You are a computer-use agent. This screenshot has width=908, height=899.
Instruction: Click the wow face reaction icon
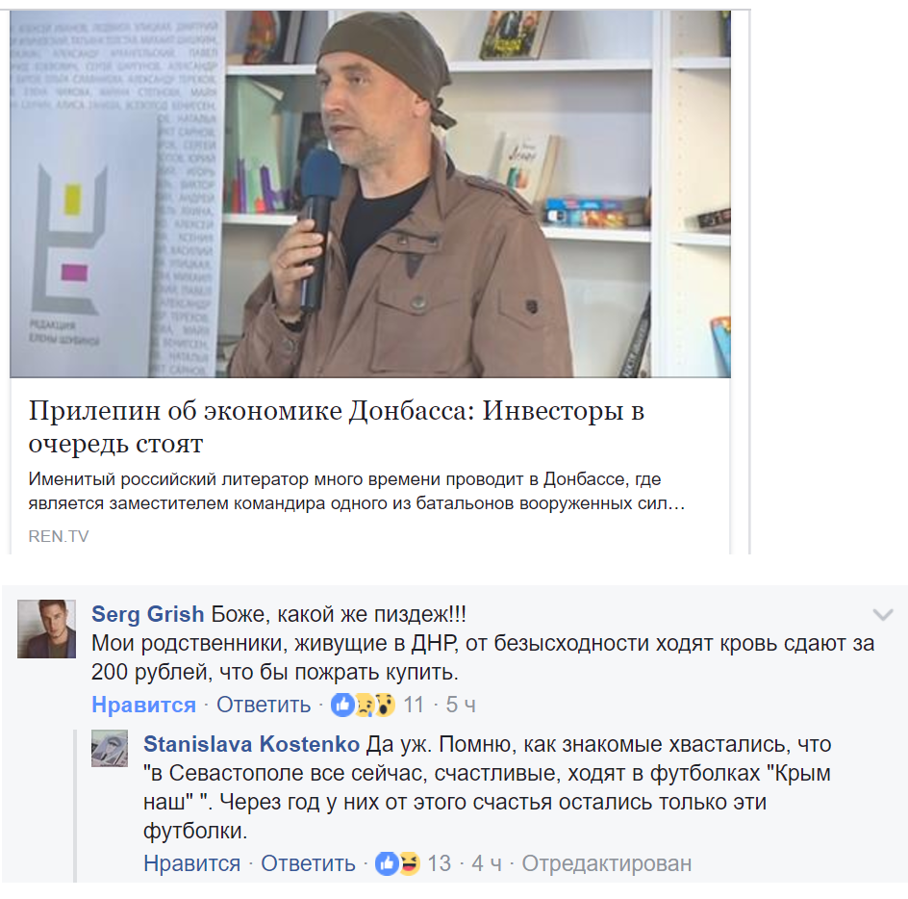(385, 705)
